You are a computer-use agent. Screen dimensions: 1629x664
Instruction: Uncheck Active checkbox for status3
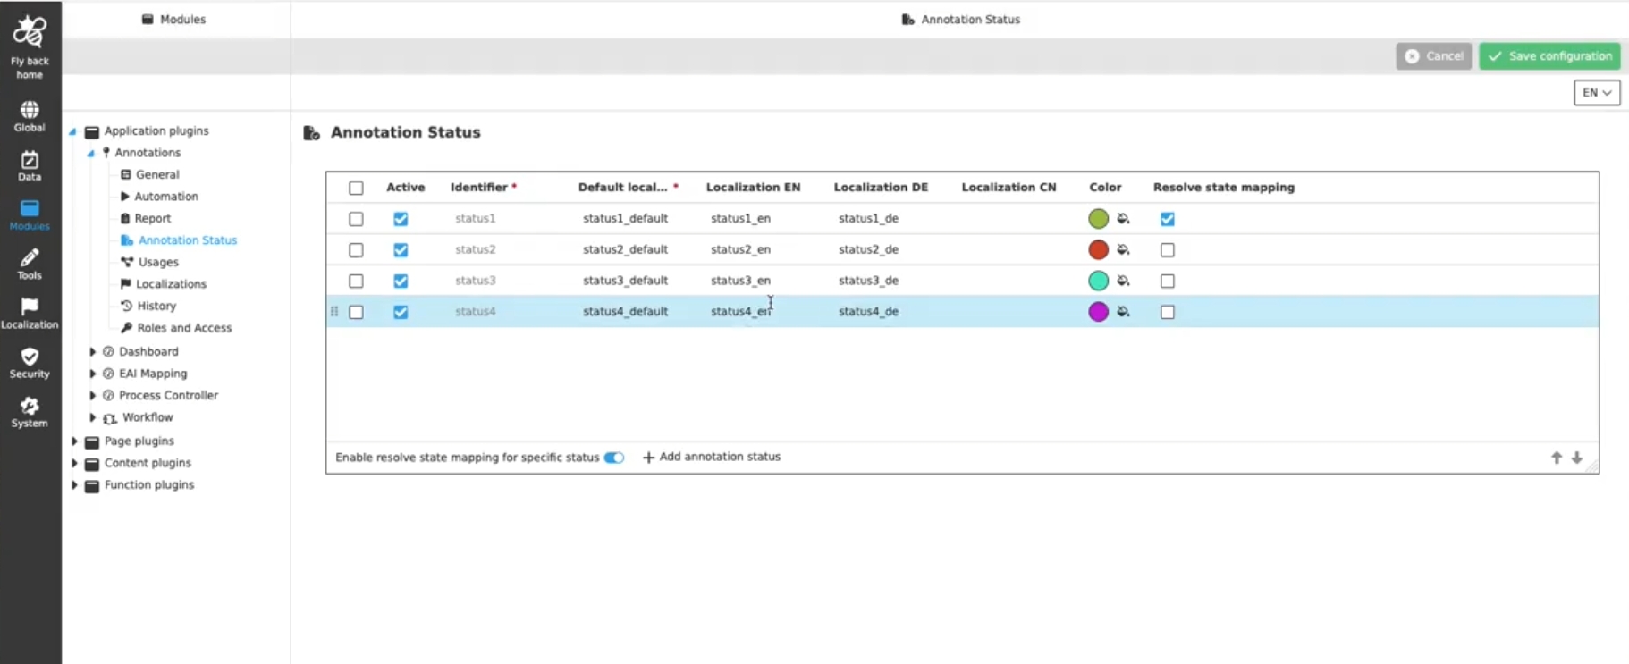[x=401, y=282]
